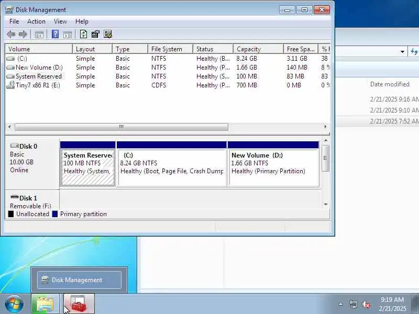Open the Help menu

pyautogui.click(x=82, y=21)
